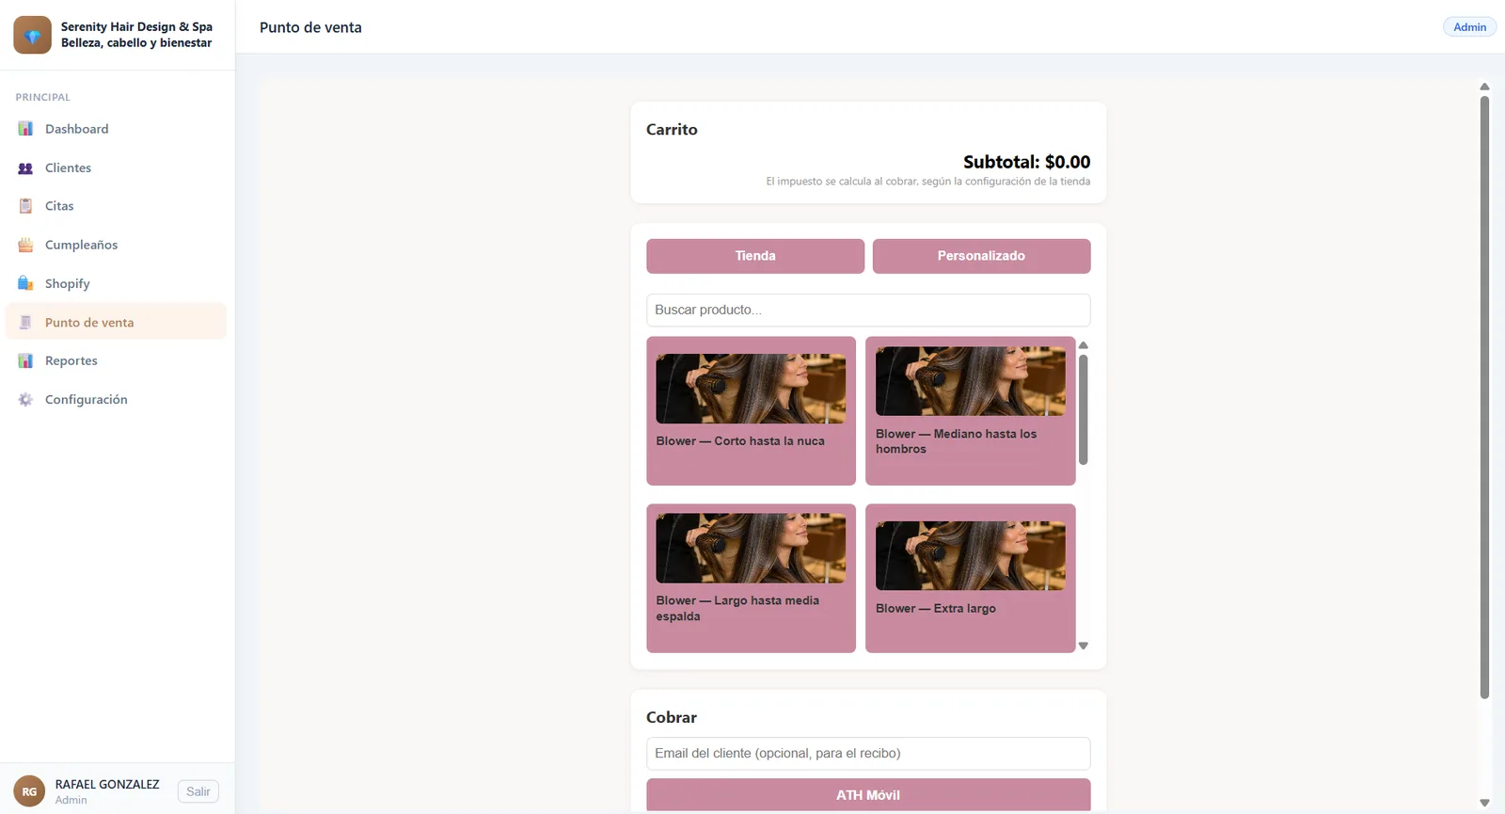Click the Serenity Hair Design logo icon
The height and width of the screenshot is (814, 1505).
33,35
